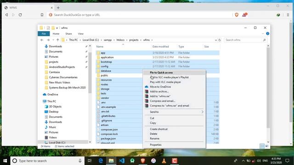
Task: Choose Add to VLC media player's Playlist
Action: tap(174, 77)
